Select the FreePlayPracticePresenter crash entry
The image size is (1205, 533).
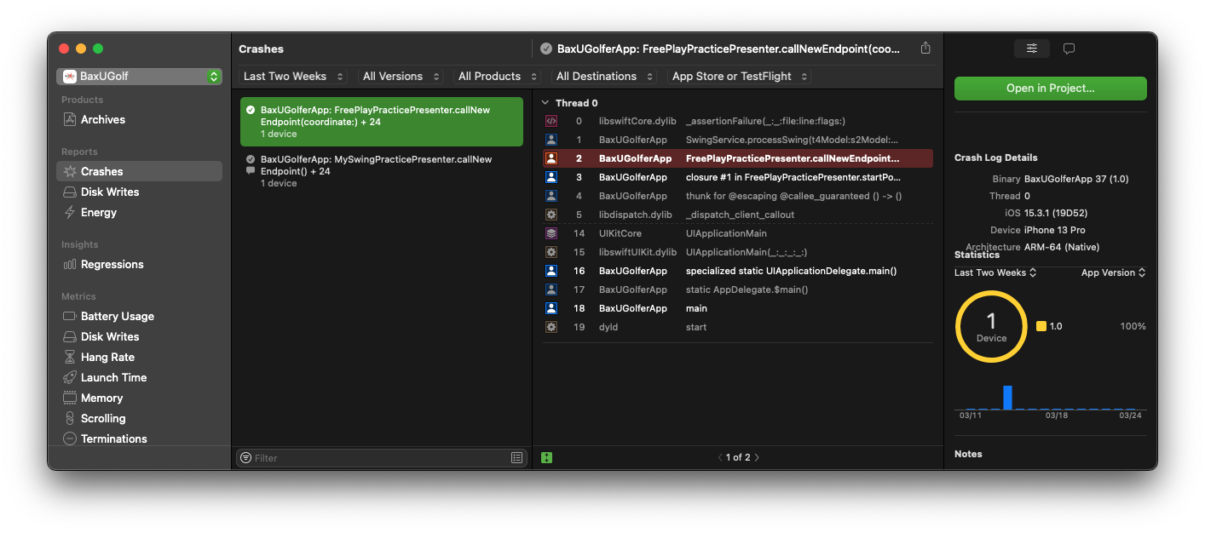pyautogui.click(x=382, y=122)
